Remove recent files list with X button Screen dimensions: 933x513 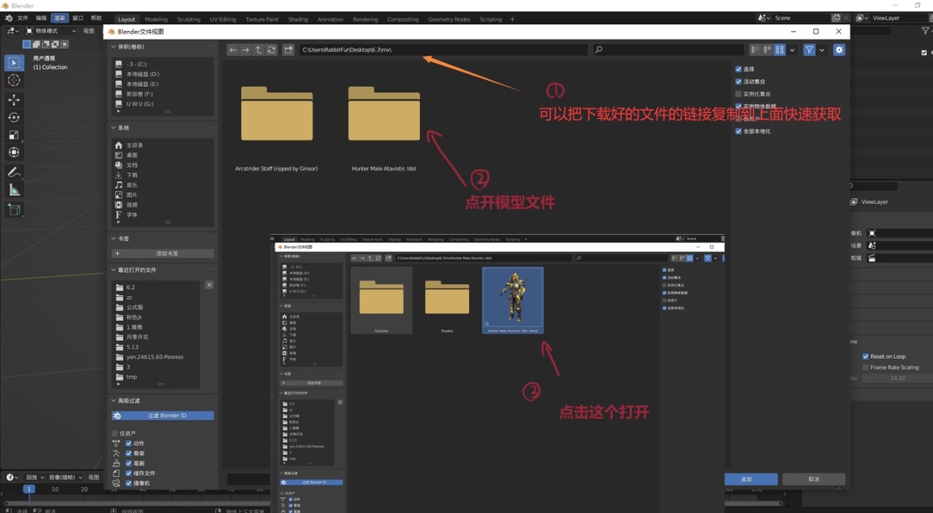coord(209,285)
